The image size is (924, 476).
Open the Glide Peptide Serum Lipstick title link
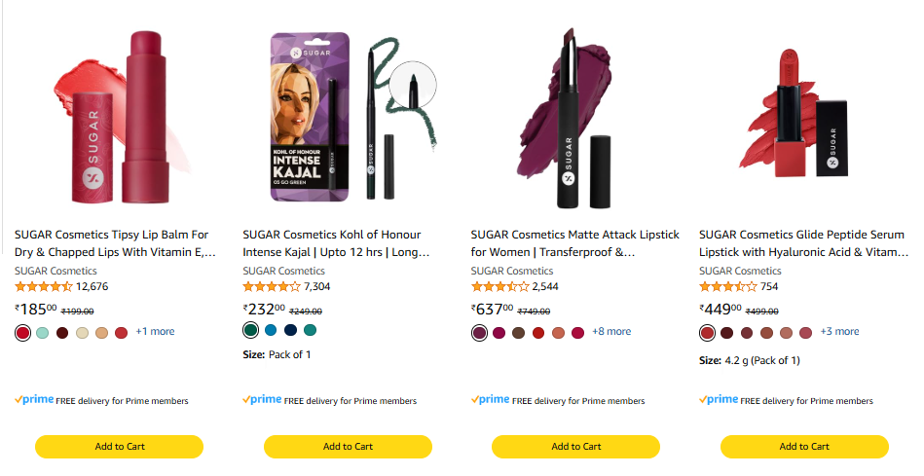tap(801, 243)
